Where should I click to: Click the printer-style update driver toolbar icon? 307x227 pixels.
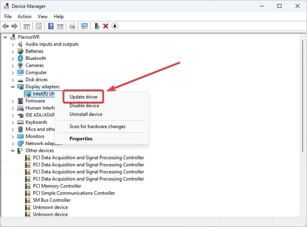72,26
